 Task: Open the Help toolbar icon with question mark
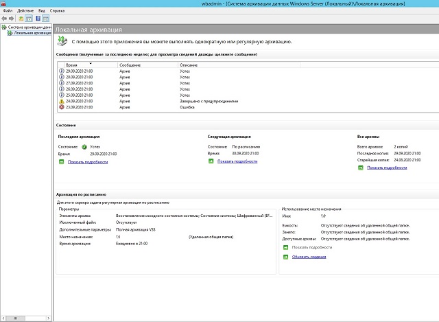tap(38, 19)
